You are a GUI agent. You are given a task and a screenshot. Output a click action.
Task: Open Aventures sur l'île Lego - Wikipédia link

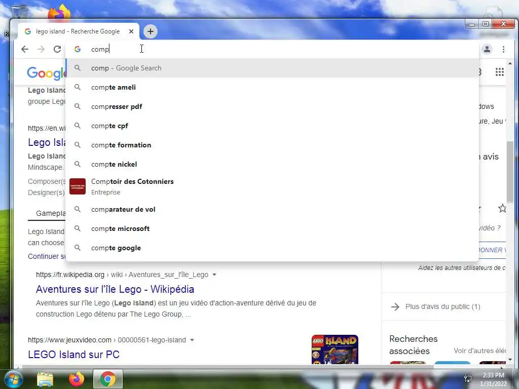[115, 289]
